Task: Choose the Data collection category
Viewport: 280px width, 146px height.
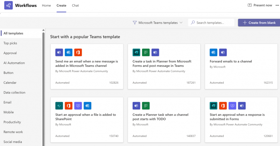Action: coord(14,92)
